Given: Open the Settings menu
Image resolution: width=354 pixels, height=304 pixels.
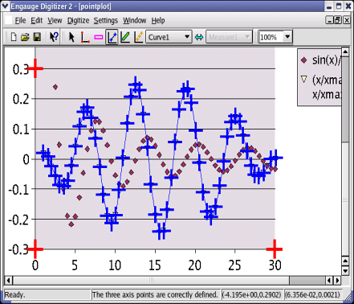Looking at the screenshot, I should [x=106, y=20].
